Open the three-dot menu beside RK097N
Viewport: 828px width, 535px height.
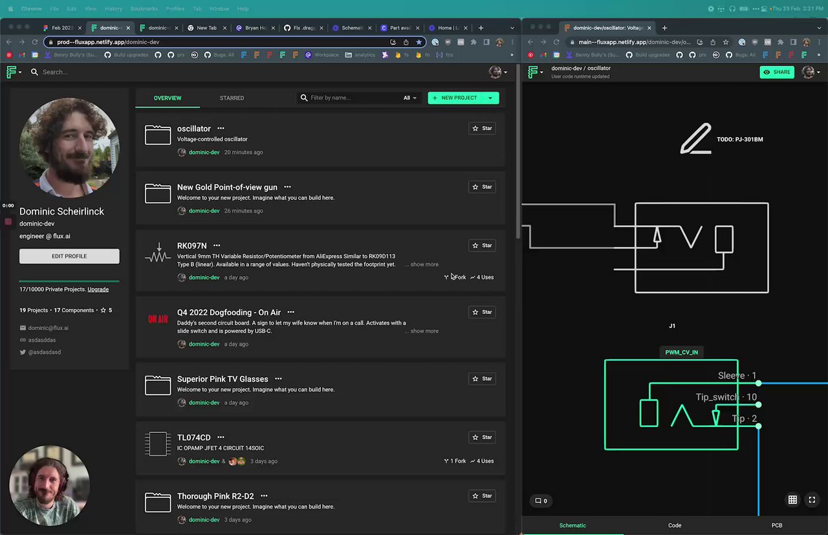point(217,246)
